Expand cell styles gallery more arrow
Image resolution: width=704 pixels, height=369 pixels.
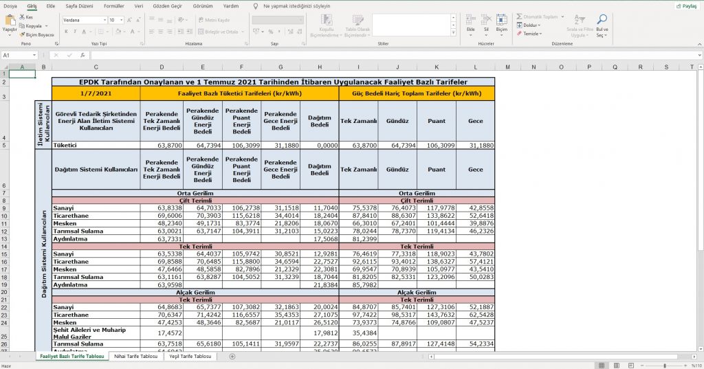(454, 33)
